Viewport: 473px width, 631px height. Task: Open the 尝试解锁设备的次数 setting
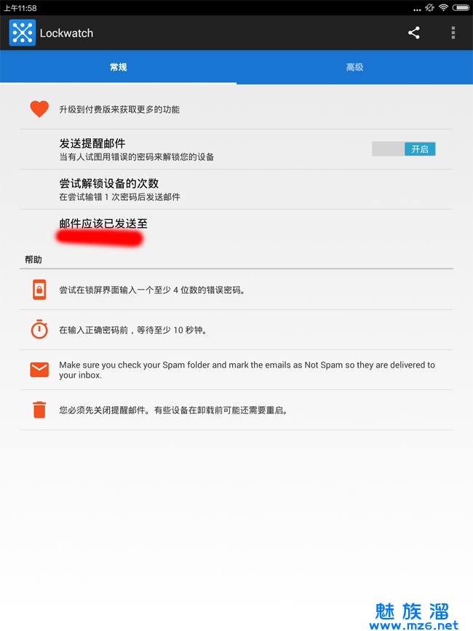(x=236, y=189)
